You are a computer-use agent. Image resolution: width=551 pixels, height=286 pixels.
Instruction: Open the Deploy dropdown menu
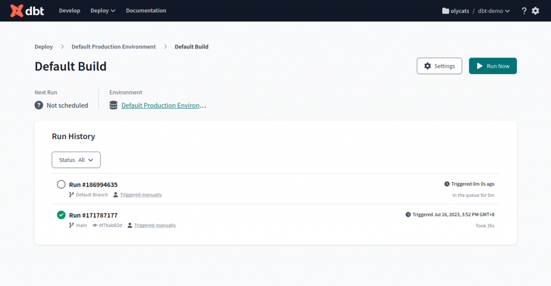coord(103,11)
